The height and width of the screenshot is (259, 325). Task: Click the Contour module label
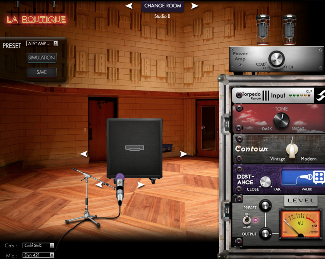[x=252, y=148]
